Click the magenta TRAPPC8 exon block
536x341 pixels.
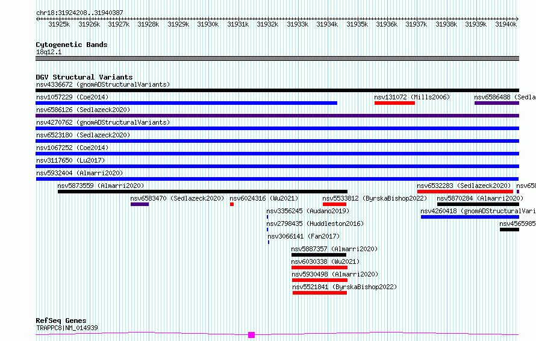tap(251, 335)
